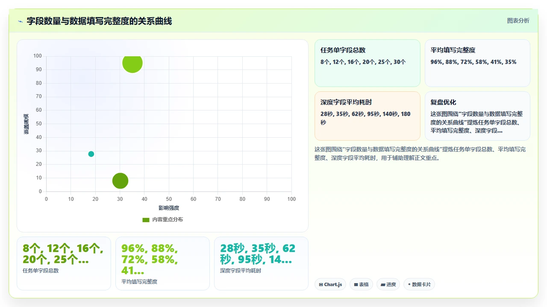Open the 任务单字段总数 info card title
Screen dimensions: 547x307
click(343, 50)
